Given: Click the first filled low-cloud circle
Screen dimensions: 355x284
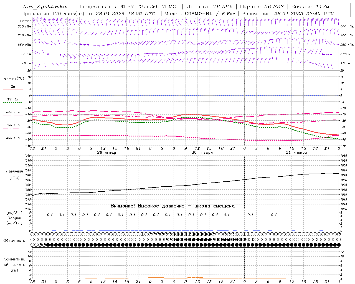Looking at the screenshot, I should (x=48, y=245).
